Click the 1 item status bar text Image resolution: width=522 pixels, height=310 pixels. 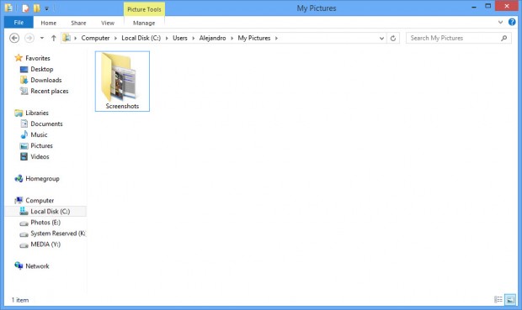tap(20, 300)
